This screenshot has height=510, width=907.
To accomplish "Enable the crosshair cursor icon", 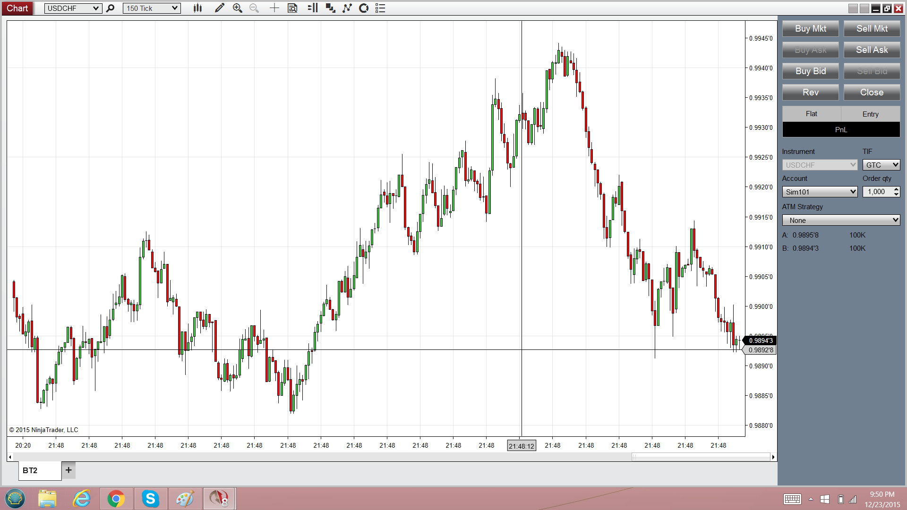I will tap(274, 8).
